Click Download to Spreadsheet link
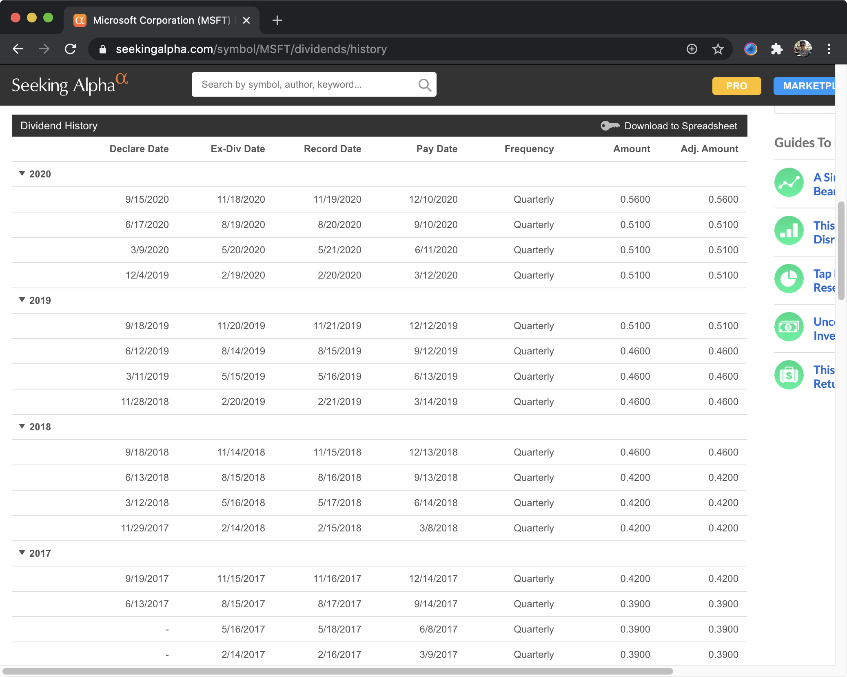 pyautogui.click(x=680, y=126)
